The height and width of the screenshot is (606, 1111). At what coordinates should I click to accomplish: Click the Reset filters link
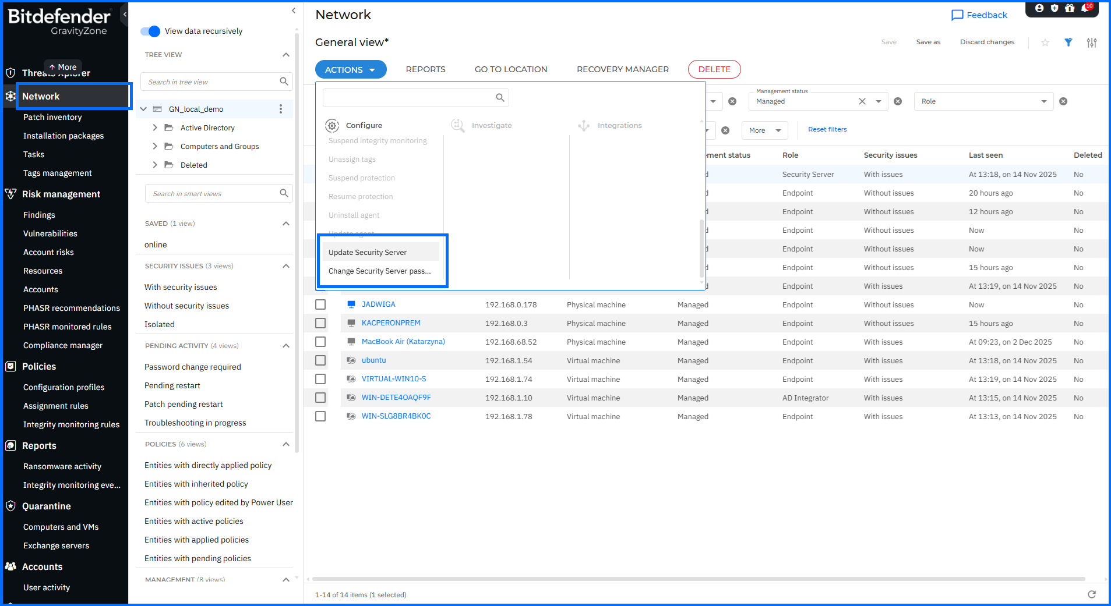tap(827, 129)
